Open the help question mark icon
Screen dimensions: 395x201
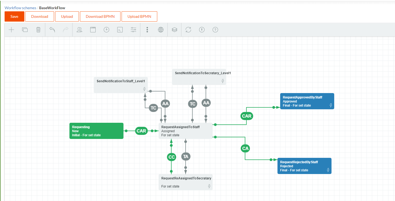[x=215, y=30]
